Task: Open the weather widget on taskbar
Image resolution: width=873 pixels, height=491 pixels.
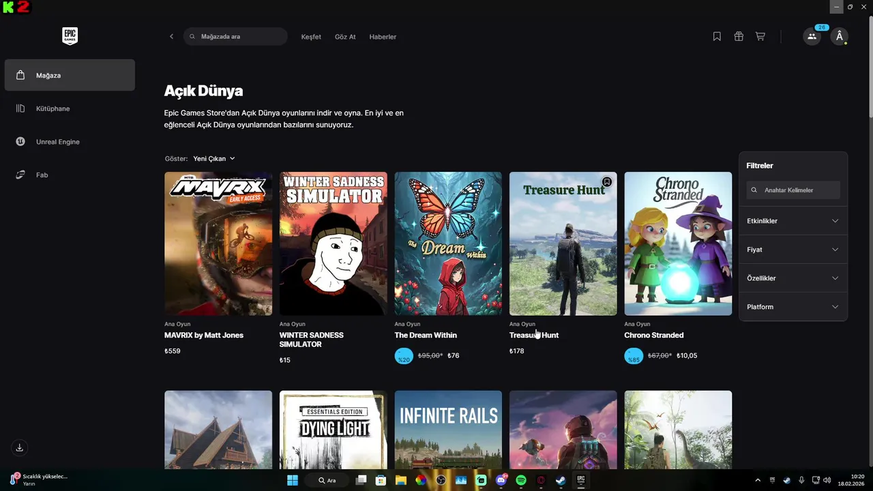Action: coord(40,479)
